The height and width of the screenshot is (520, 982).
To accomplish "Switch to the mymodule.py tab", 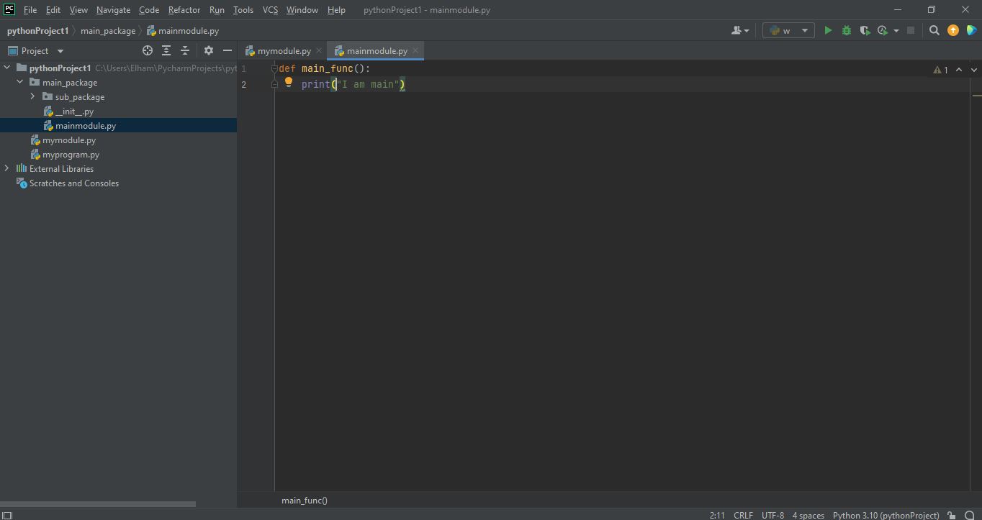I will (284, 51).
